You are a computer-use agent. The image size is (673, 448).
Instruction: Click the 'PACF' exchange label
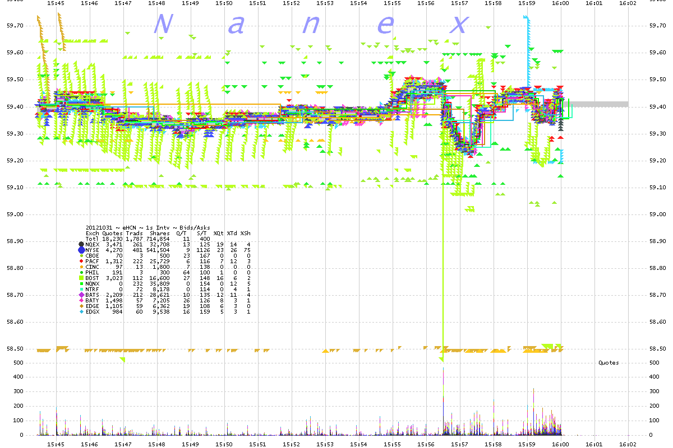tap(93, 261)
